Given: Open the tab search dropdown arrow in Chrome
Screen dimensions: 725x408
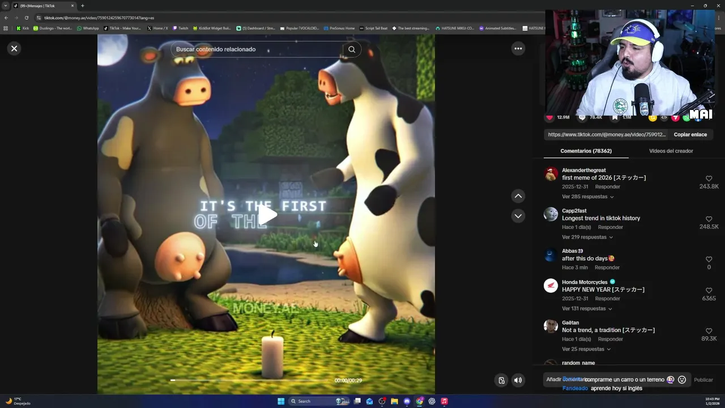Looking at the screenshot, I should (6, 6).
